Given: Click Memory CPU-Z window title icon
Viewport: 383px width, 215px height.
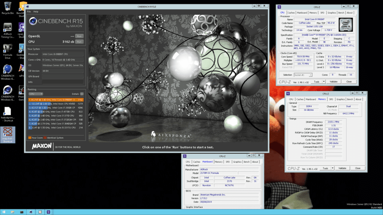Looking at the screenshot, I should [x=288, y=94].
